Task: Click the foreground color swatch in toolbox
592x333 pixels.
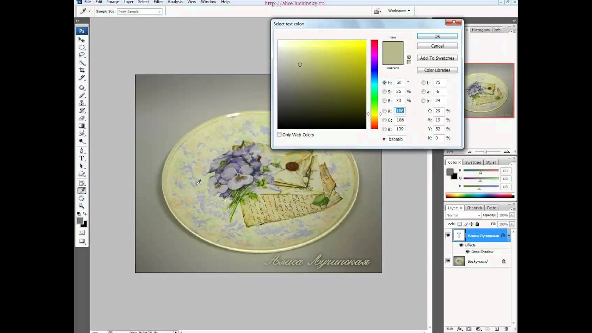Action: 80,222
